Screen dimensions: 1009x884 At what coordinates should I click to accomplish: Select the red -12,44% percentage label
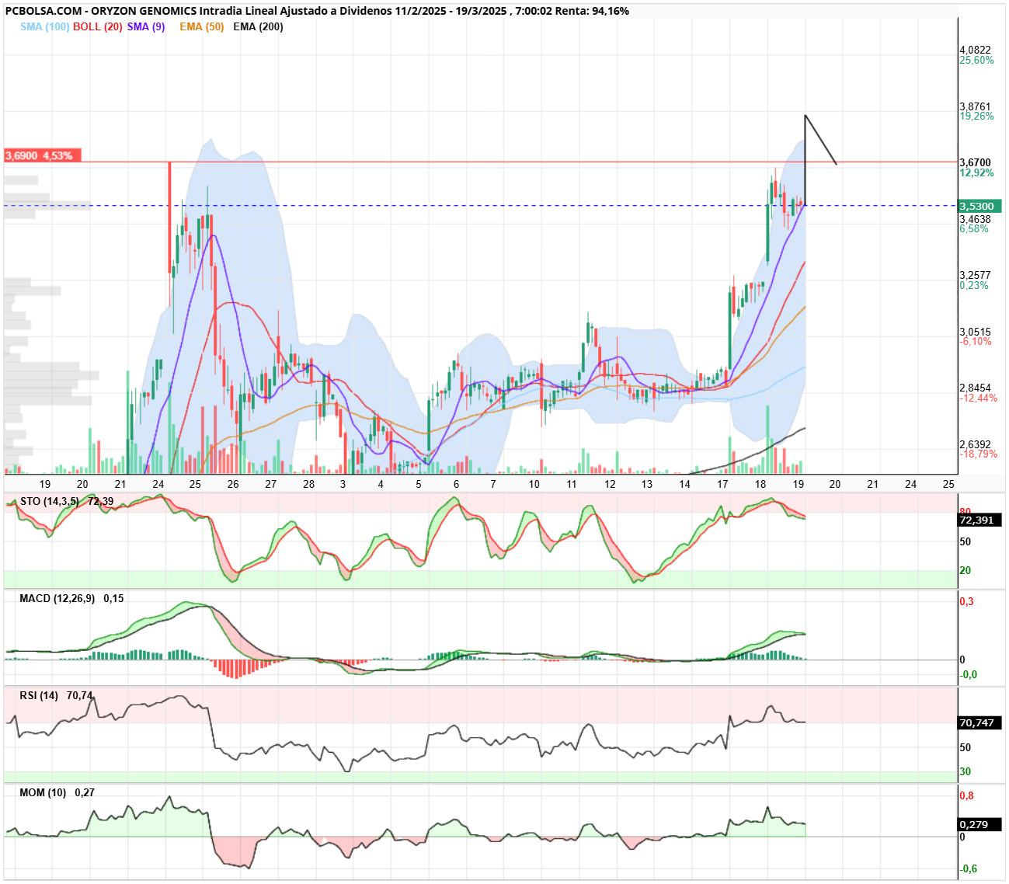pyautogui.click(x=979, y=398)
